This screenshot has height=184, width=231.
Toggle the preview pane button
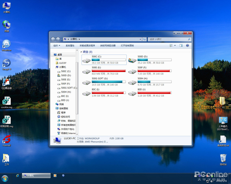[181, 45]
